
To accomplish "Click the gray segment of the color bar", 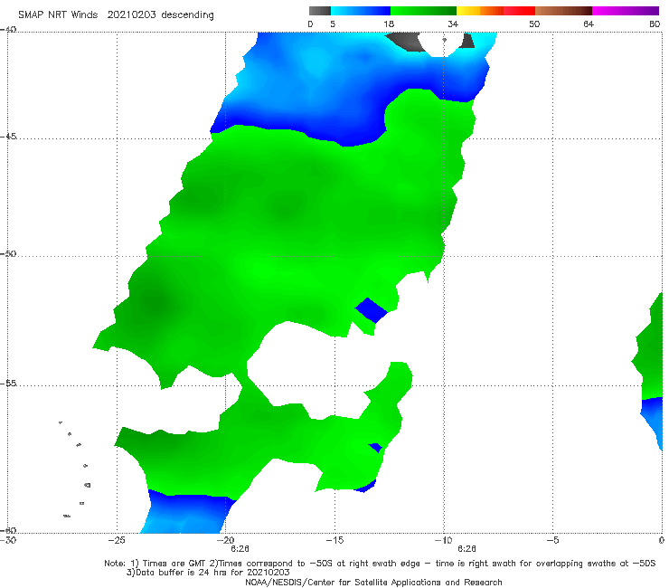I will coord(320,11).
